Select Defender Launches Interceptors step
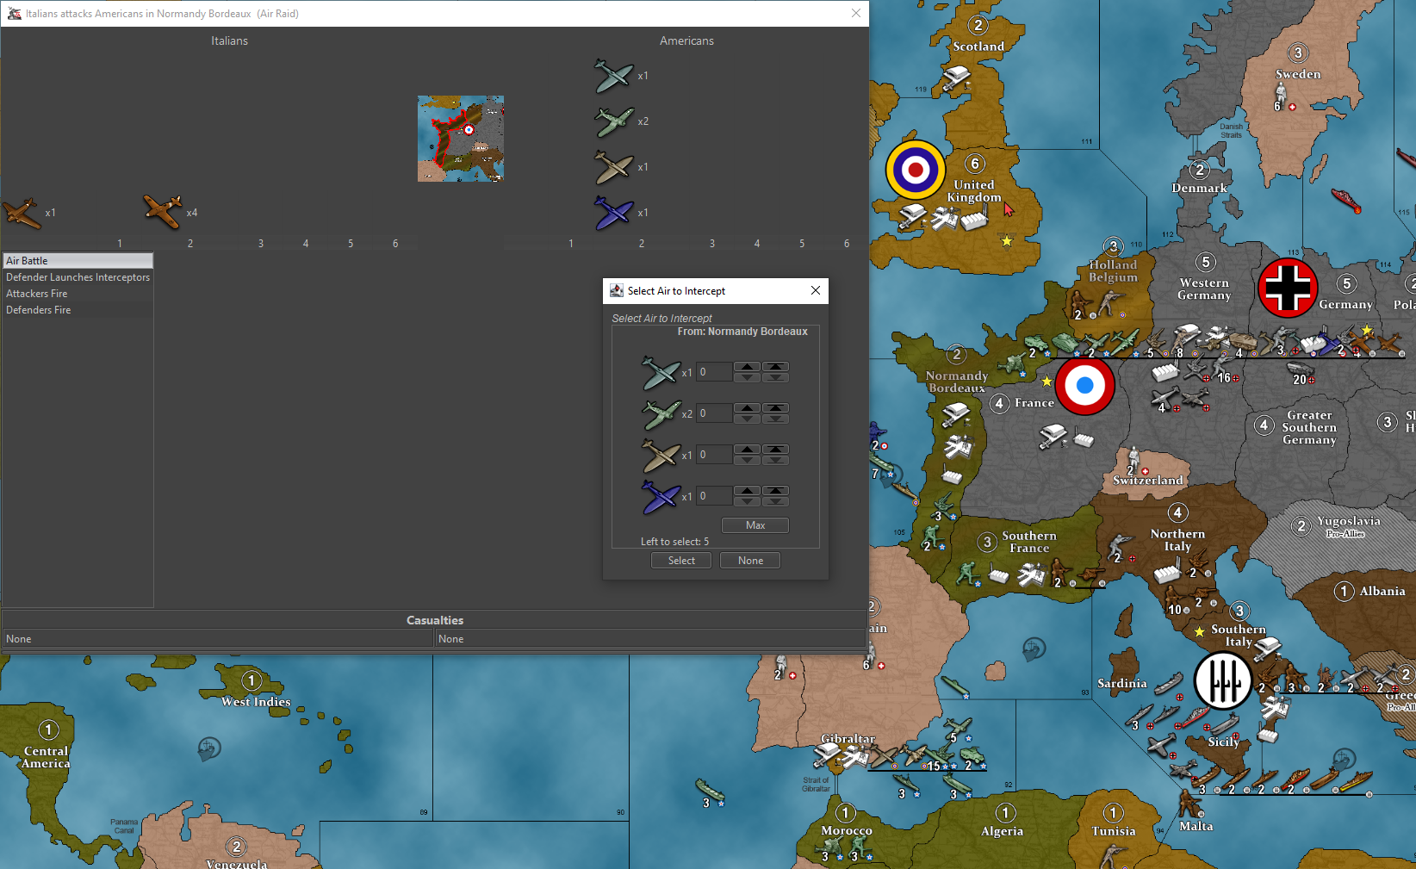The image size is (1416, 869). pyautogui.click(x=78, y=277)
